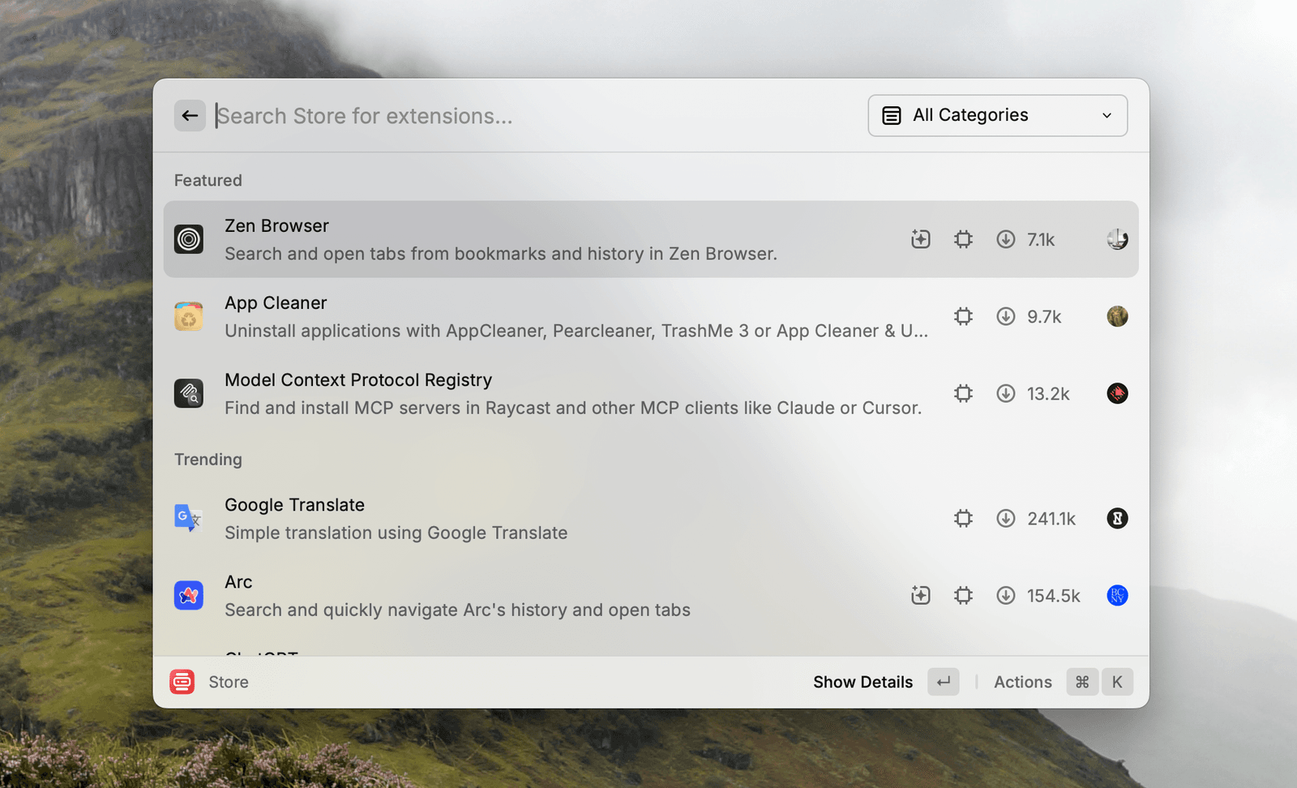Open the All Categories dropdown
The width and height of the screenshot is (1297, 788).
[997, 116]
